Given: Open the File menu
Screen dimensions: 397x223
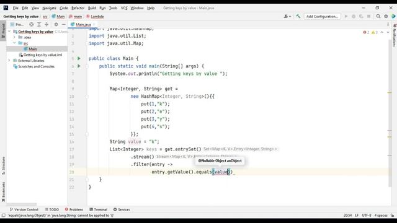Looking at the screenshot, I should [16, 8].
